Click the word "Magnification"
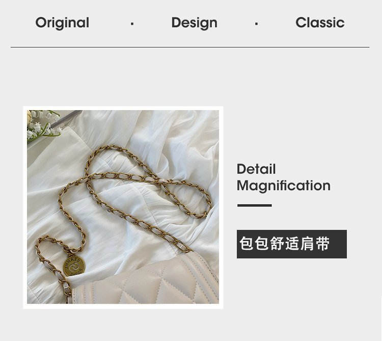Image resolution: width=382 pixels, height=341 pixels. pos(284,186)
